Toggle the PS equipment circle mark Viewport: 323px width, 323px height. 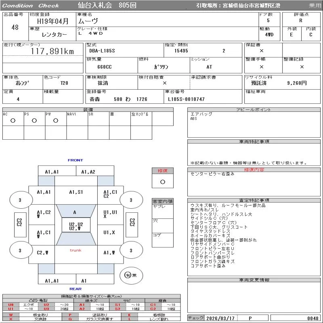coord(34,121)
